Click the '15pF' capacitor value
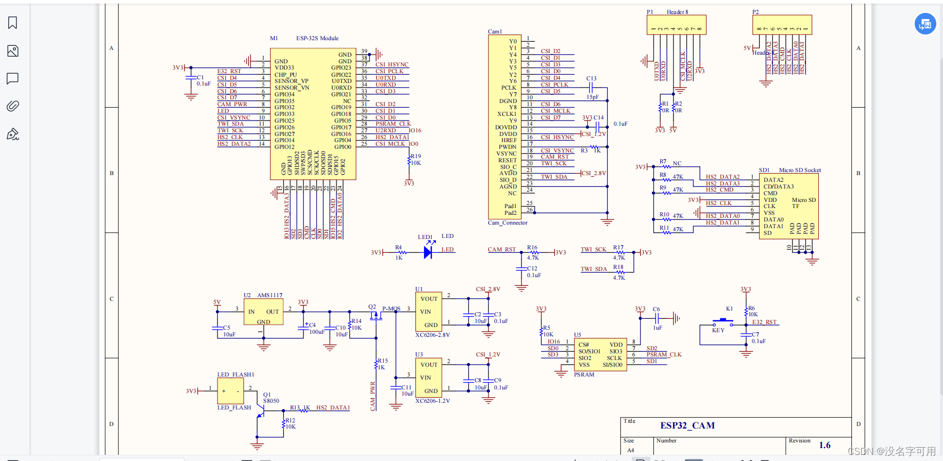The height and width of the screenshot is (461, 943). click(593, 97)
